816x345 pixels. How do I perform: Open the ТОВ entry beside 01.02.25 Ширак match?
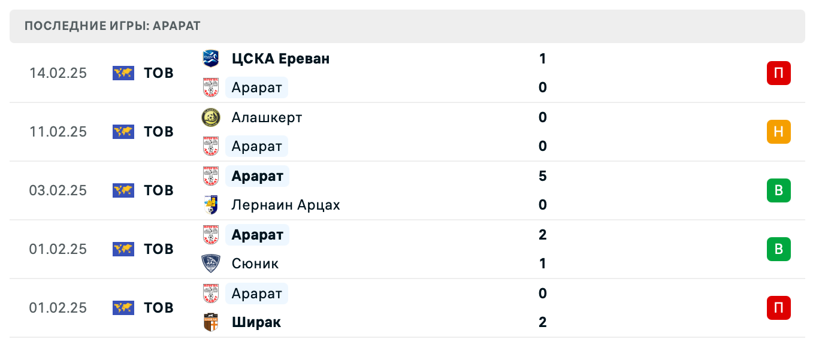point(157,308)
